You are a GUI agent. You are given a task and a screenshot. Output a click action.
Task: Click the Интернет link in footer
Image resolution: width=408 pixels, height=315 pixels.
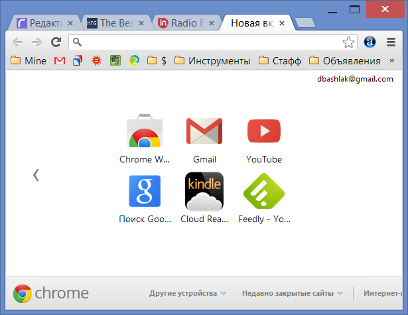383,293
